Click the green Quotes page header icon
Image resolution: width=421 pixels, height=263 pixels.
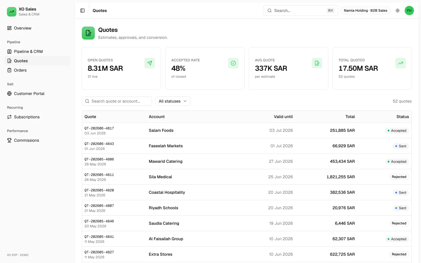88,33
